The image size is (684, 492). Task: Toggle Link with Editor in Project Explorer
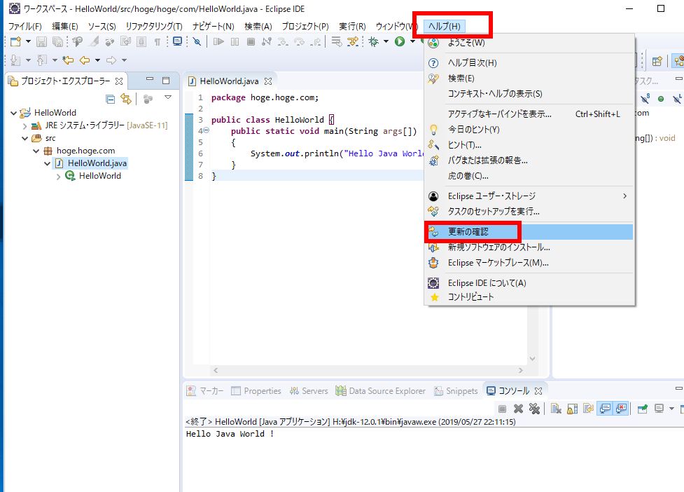click(x=125, y=99)
